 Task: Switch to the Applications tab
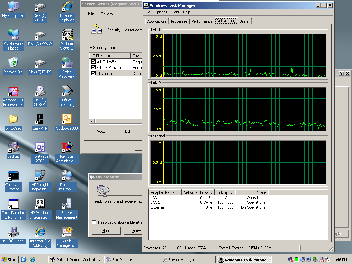coord(157,21)
